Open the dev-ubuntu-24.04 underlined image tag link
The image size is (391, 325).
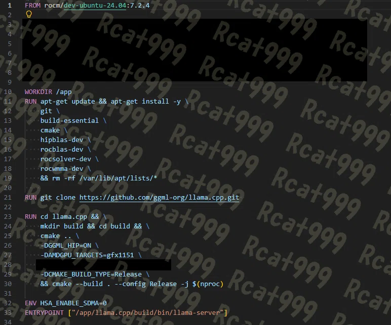tap(95, 5)
